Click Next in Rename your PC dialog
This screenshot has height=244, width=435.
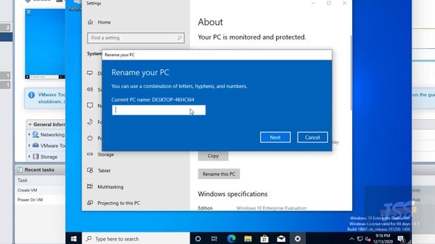point(275,137)
